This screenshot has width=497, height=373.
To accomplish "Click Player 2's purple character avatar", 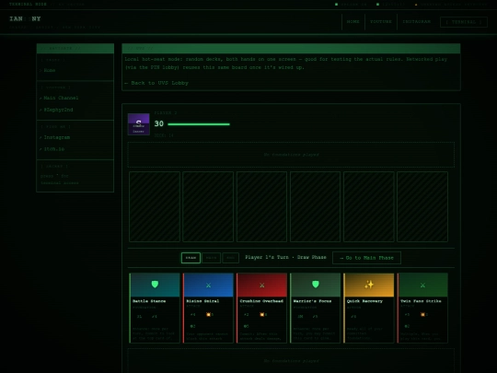I will pyautogui.click(x=138, y=124).
